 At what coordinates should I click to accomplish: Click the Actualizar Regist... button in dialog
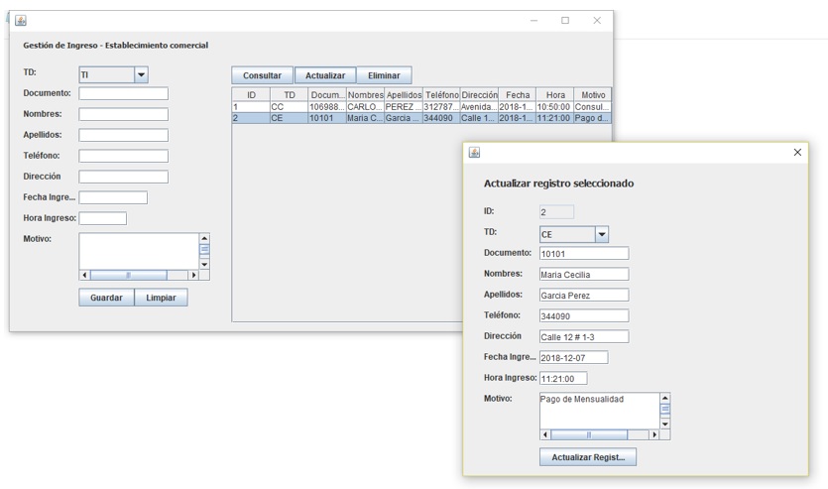588,457
